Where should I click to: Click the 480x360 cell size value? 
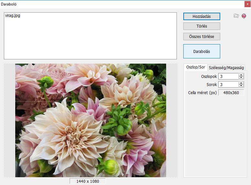[231, 92]
